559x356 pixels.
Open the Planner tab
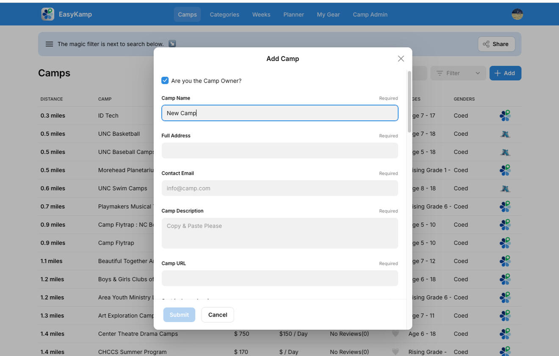293,14
